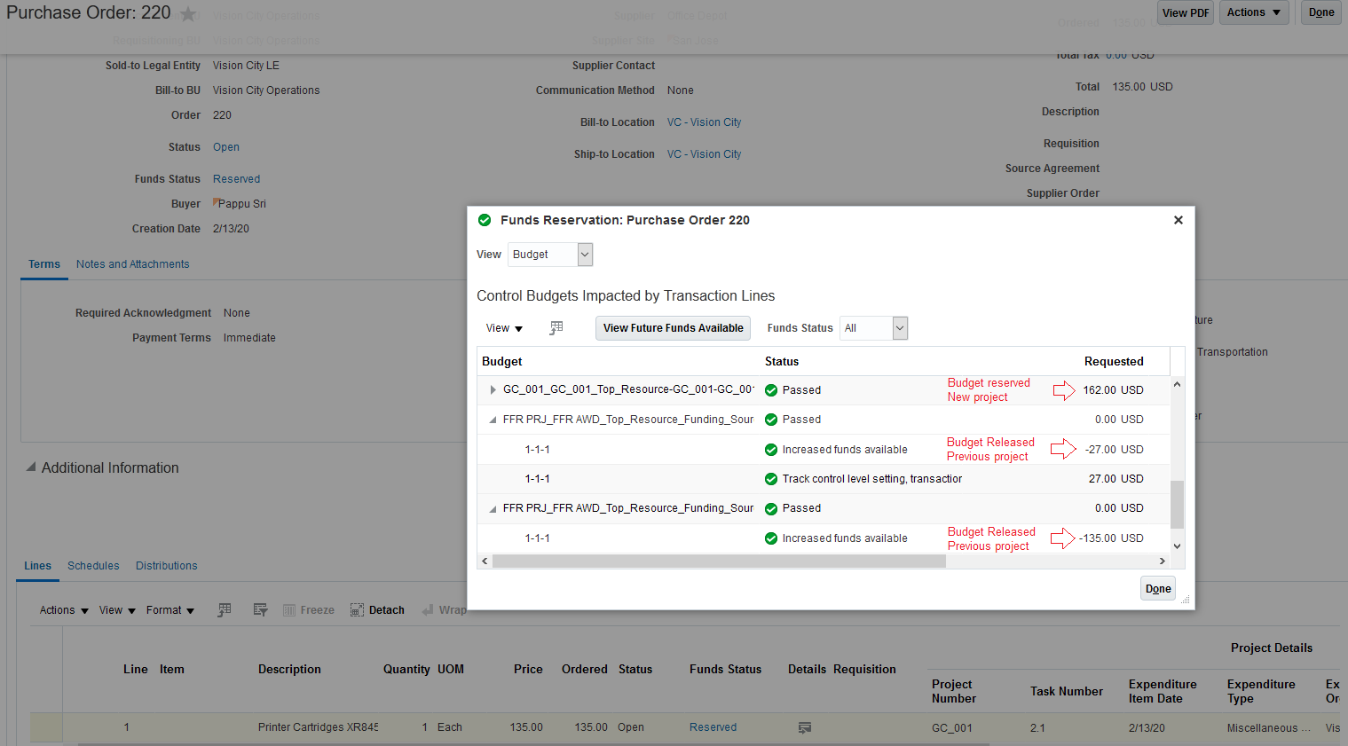Click the favorite star next to Purchase Order 220

(x=188, y=13)
